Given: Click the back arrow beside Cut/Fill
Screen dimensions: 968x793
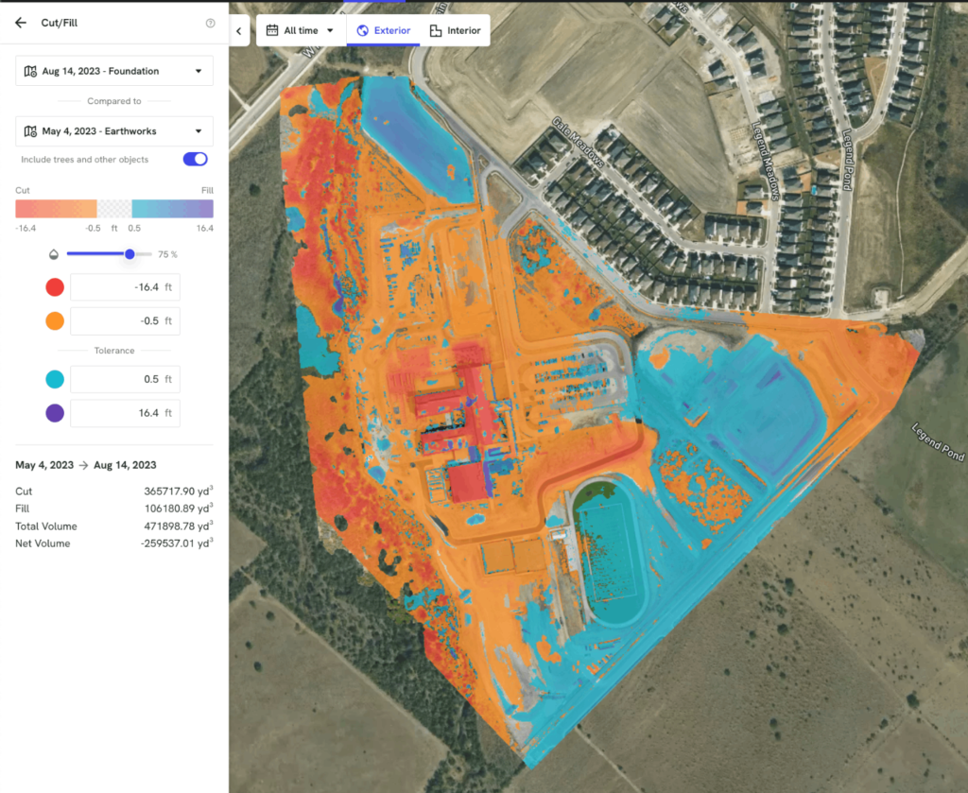Looking at the screenshot, I should coord(21,23).
